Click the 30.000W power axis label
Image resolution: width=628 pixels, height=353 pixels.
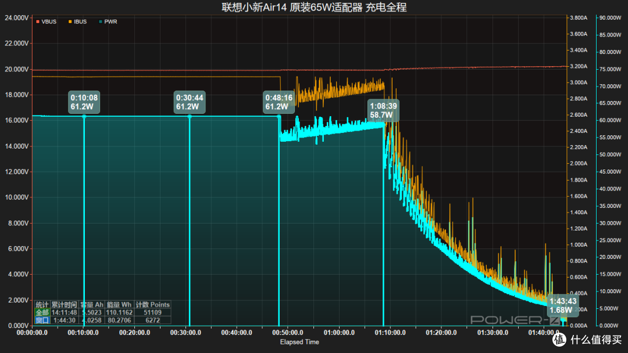point(611,223)
